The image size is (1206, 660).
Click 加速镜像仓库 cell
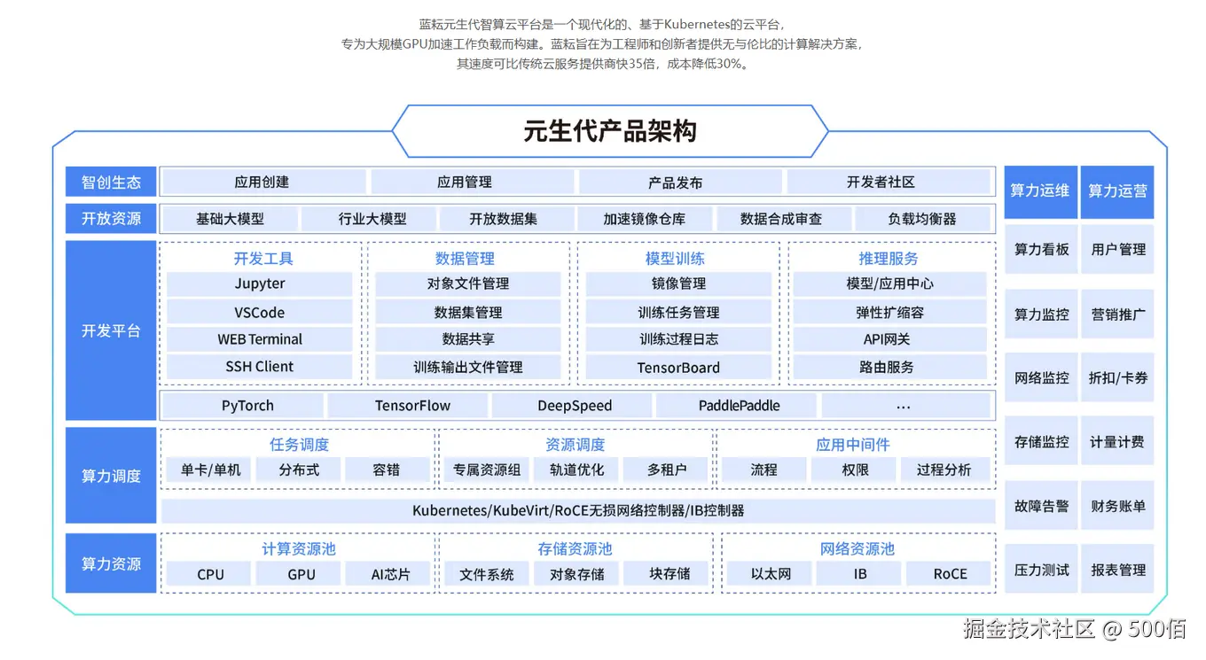point(645,218)
